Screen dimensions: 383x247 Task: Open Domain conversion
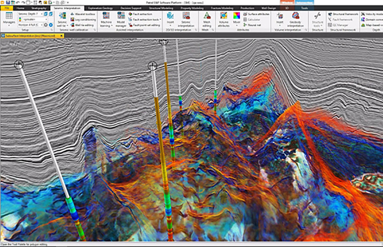point(372,20)
